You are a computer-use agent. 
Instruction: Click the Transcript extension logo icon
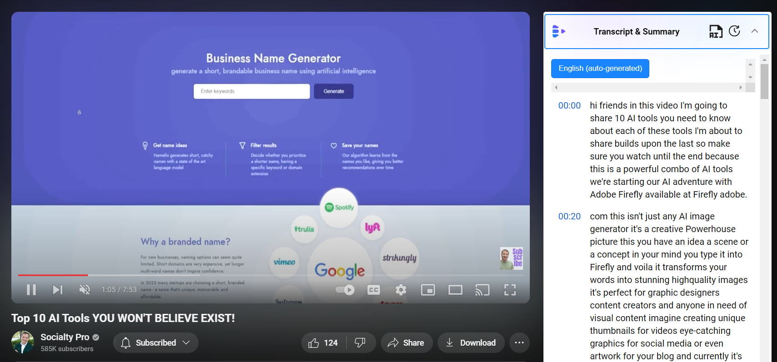pos(559,31)
